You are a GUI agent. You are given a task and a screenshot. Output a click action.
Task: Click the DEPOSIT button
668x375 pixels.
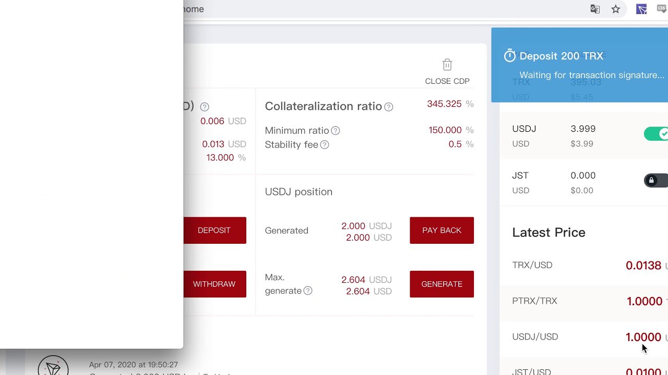click(x=214, y=230)
